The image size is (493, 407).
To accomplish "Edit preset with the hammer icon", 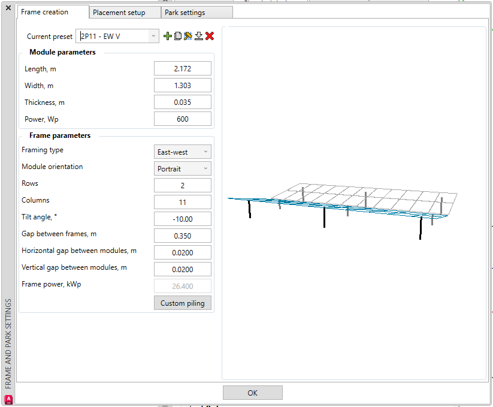I will (188, 36).
